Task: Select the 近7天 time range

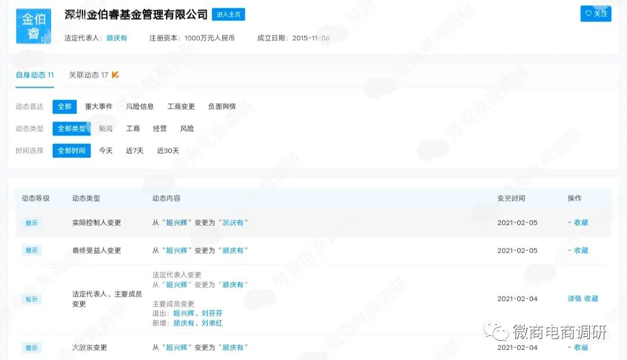Action: (x=134, y=150)
